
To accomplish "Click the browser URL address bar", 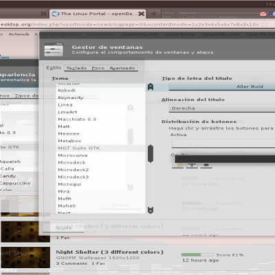I will (x=129, y=24).
